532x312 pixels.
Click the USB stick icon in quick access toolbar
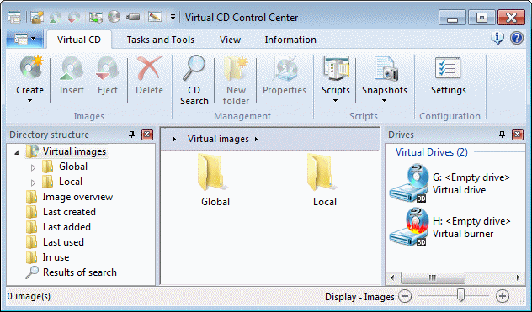point(133,17)
